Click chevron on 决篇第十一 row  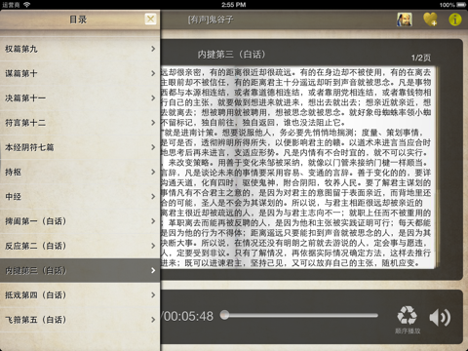coord(153,98)
